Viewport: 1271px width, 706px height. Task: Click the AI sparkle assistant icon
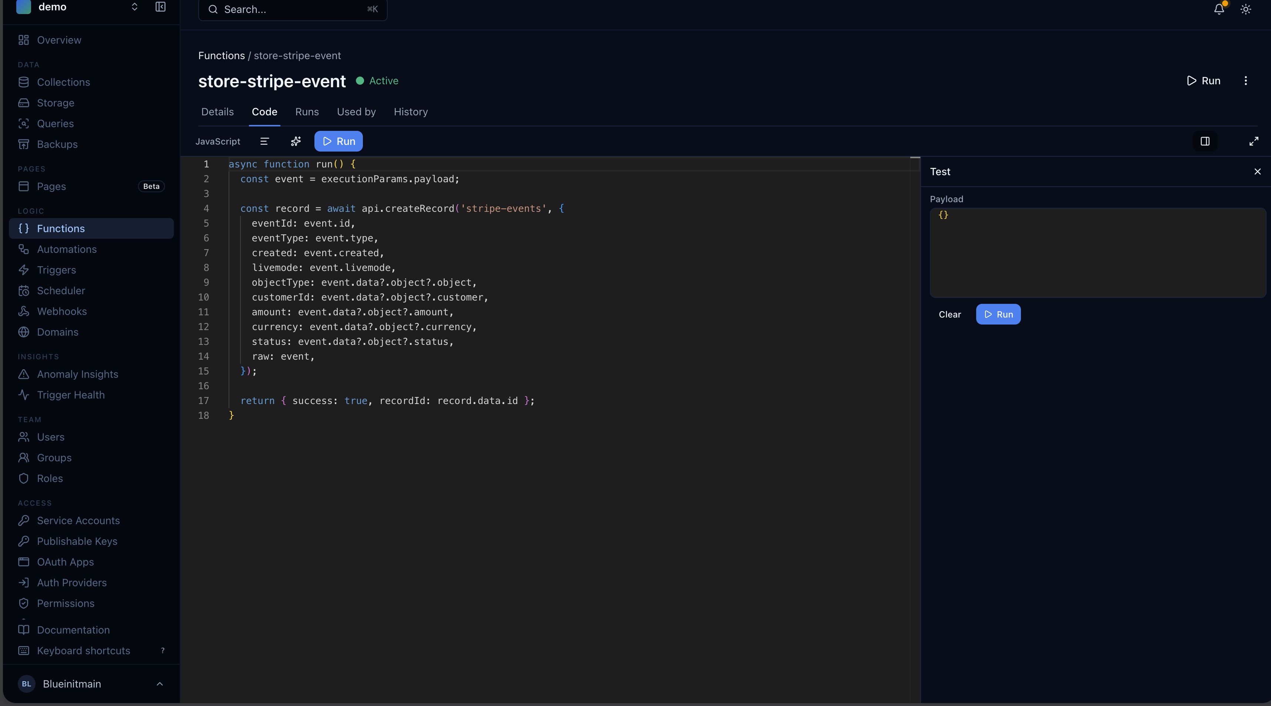pos(296,142)
